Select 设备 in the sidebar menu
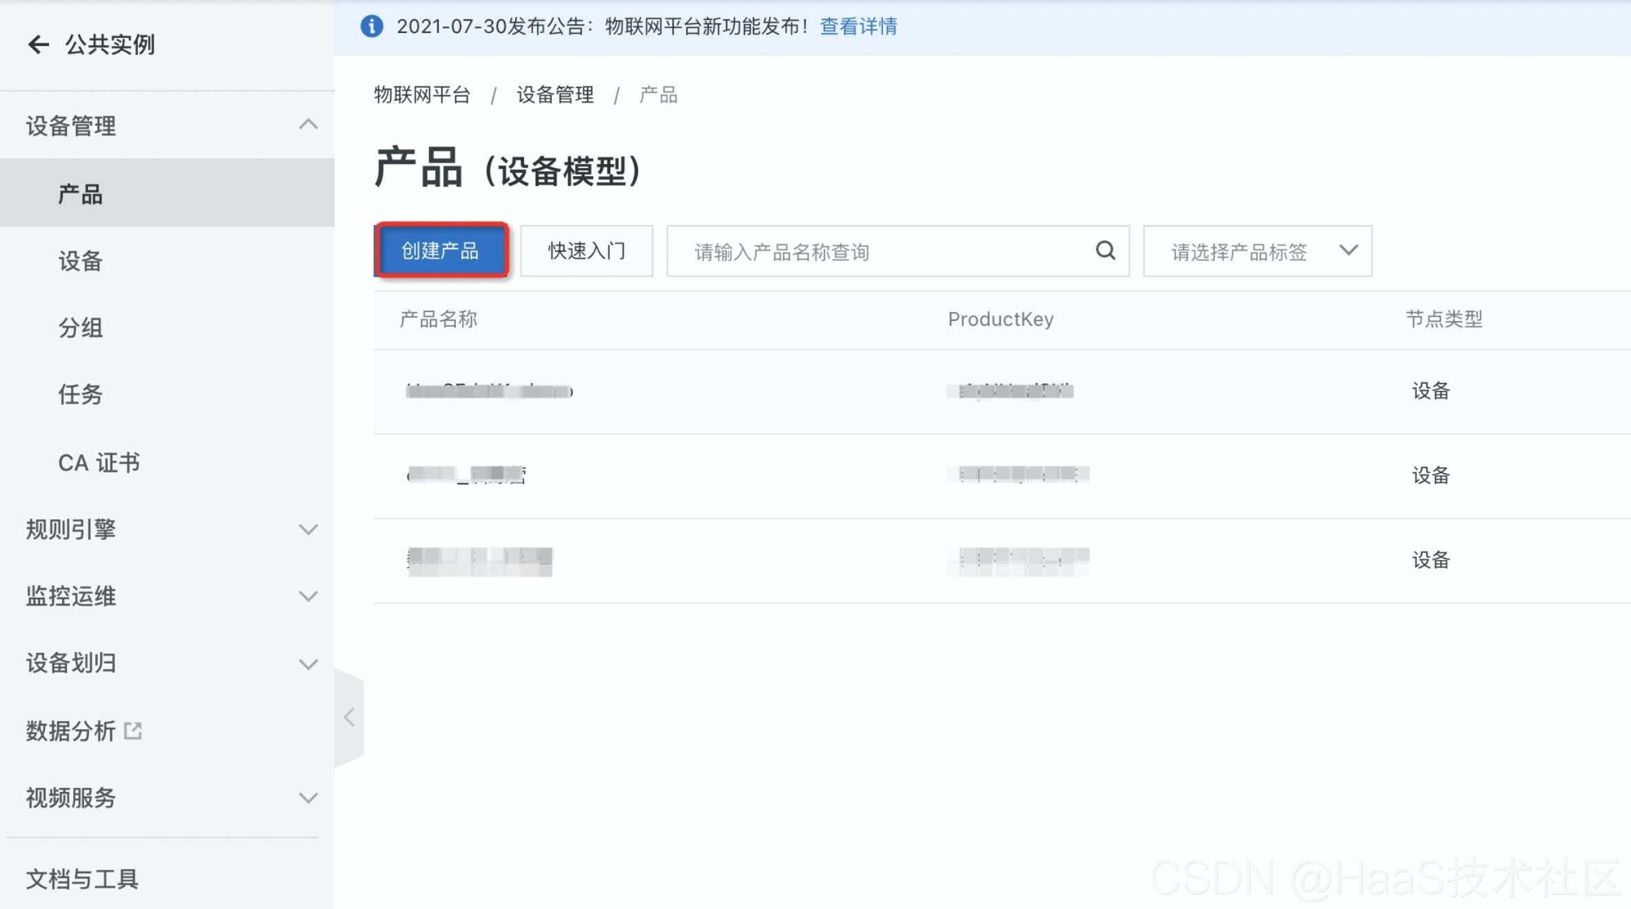1631x909 pixels. tap(81, 261)
